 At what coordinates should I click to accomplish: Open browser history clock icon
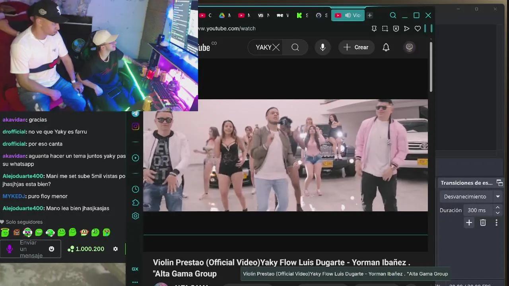click(x=135, y=189)
